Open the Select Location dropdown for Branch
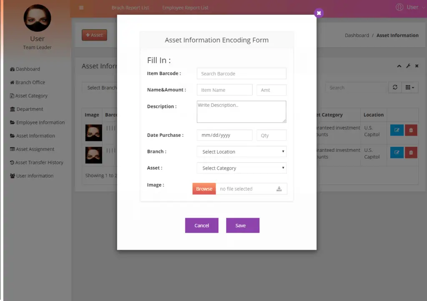Viewport: 427px width, 301px height. (x=241, y=151)
